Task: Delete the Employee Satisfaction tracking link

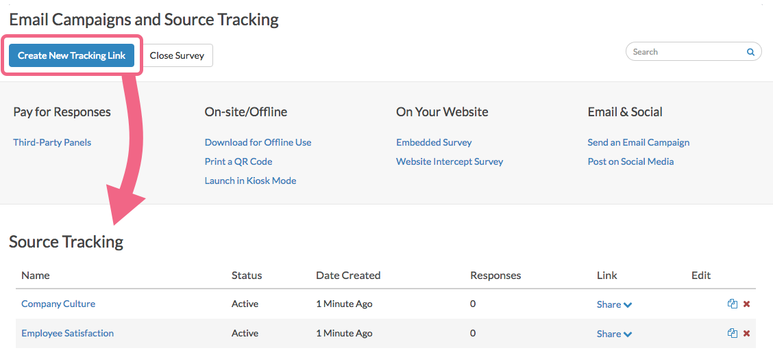Action: 746,334
